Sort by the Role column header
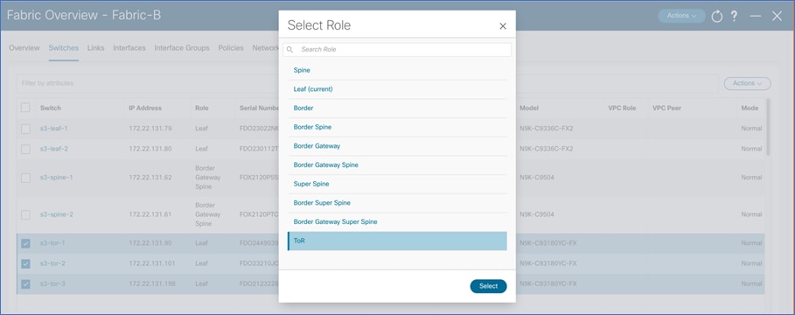The width and height of the screenshot is (795, 315). (202, 108)
